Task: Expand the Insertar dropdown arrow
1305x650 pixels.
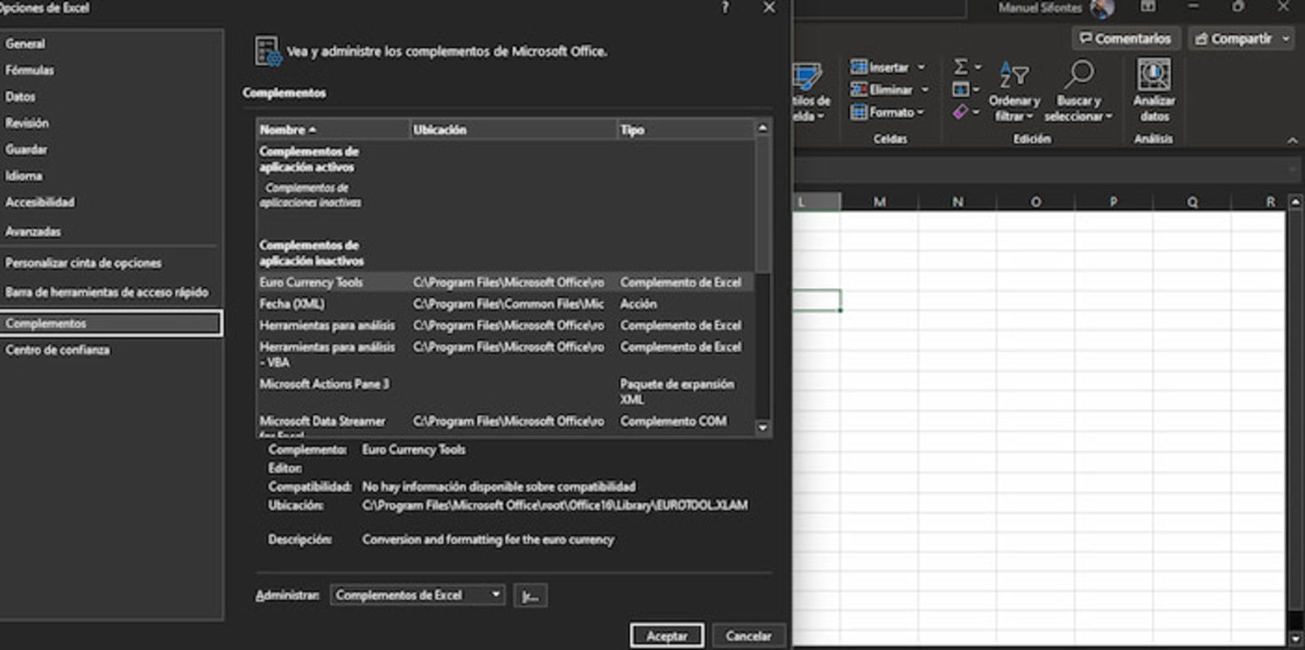Action: point(921,67)
